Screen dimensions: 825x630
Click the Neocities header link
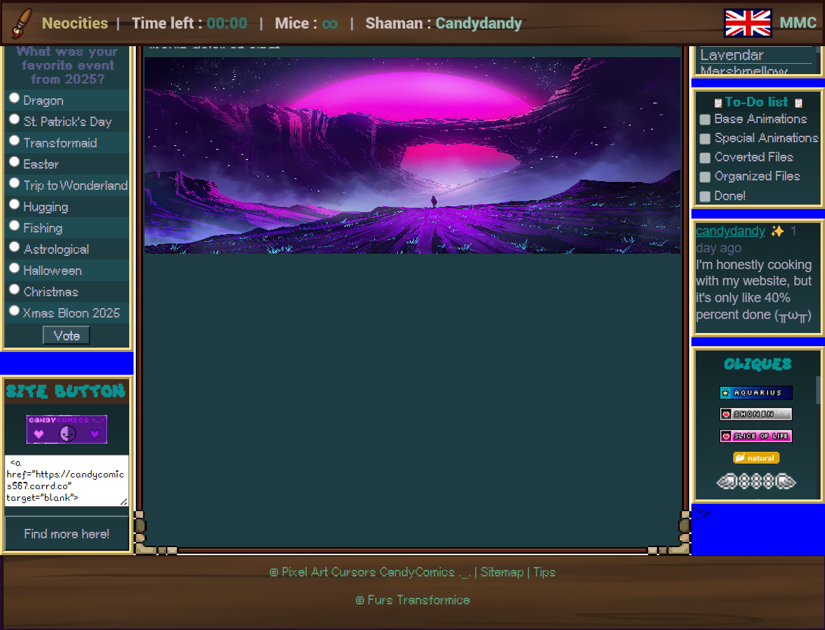[x=75, y=23]
